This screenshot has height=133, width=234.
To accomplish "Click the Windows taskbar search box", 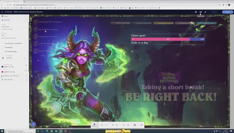I will (20, 131).
